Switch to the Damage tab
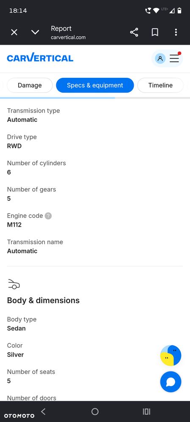The image size is (190, 422). coord(30,85)
